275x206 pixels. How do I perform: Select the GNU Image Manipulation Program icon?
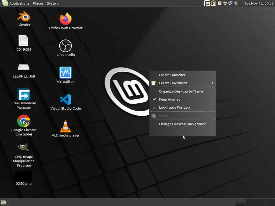coord(23,147)
